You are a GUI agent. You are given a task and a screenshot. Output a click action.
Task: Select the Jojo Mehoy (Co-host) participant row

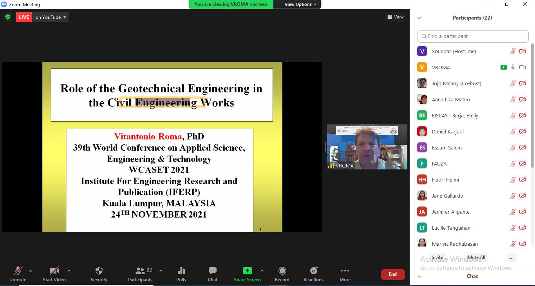click(x=472, y=83)
